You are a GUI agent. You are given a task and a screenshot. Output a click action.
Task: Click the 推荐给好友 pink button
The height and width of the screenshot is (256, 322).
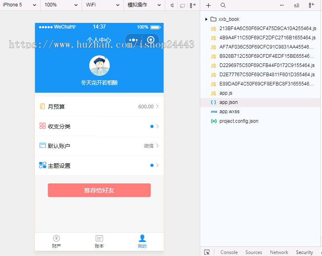click(x=99, y=190)
